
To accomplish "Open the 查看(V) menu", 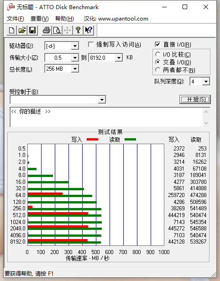I will [39, 19].
